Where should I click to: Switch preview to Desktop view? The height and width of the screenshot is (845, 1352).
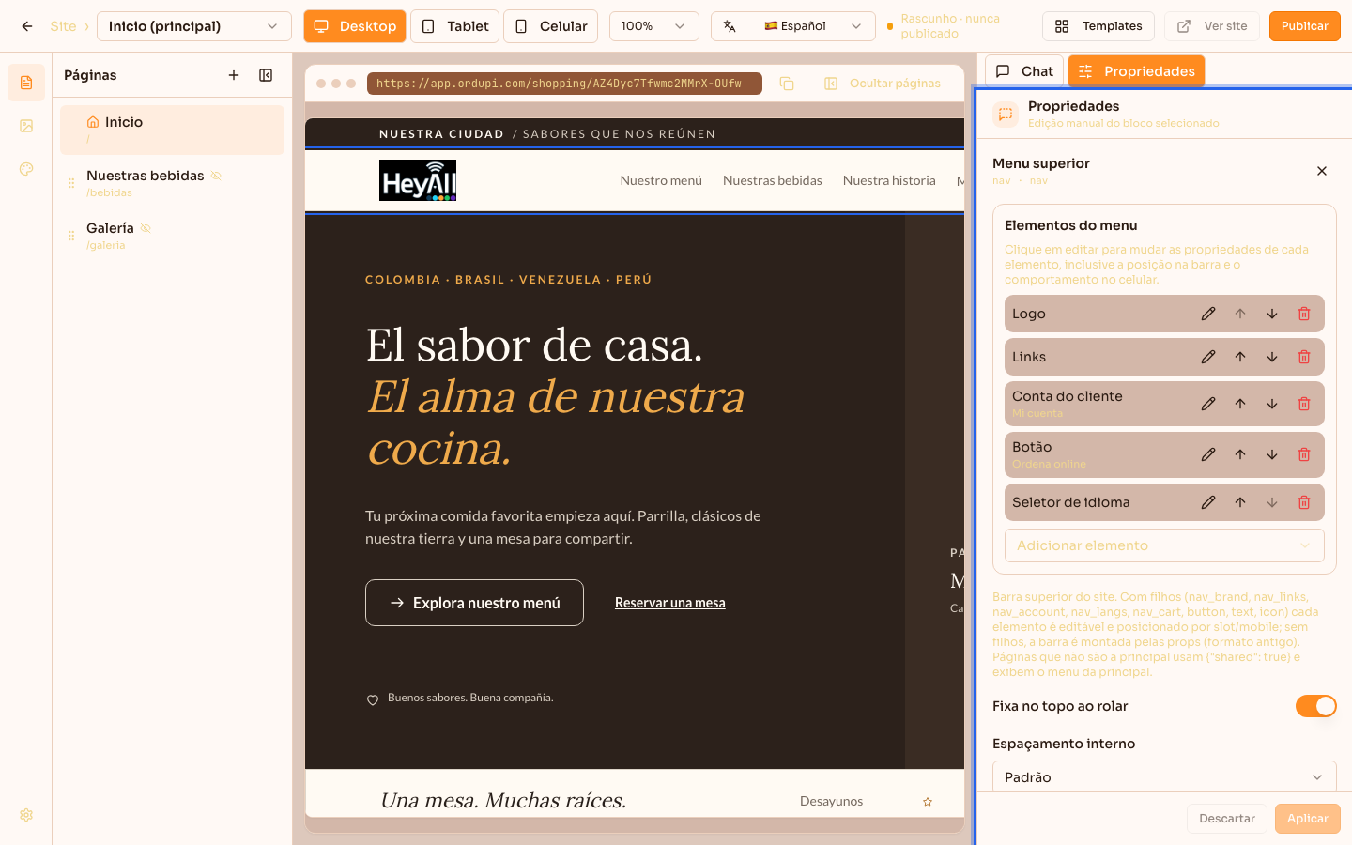point(355,26)
